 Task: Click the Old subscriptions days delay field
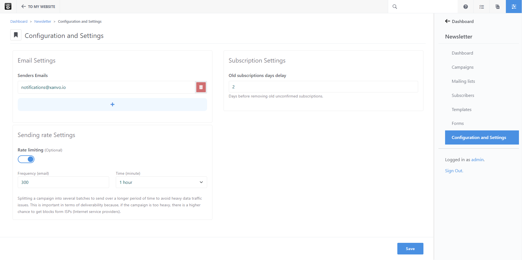(x=323, y=87)
